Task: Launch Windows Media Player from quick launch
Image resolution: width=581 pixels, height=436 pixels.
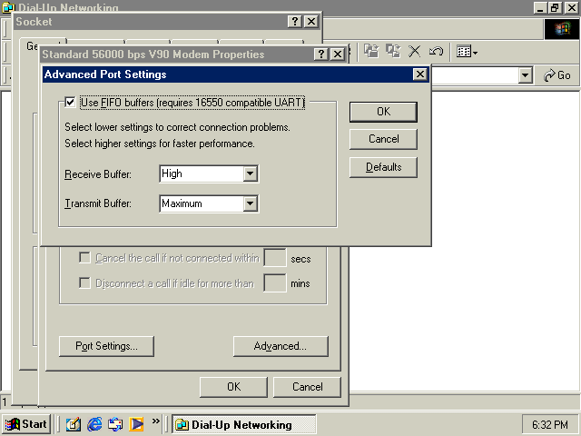Action: coord(136,424)
